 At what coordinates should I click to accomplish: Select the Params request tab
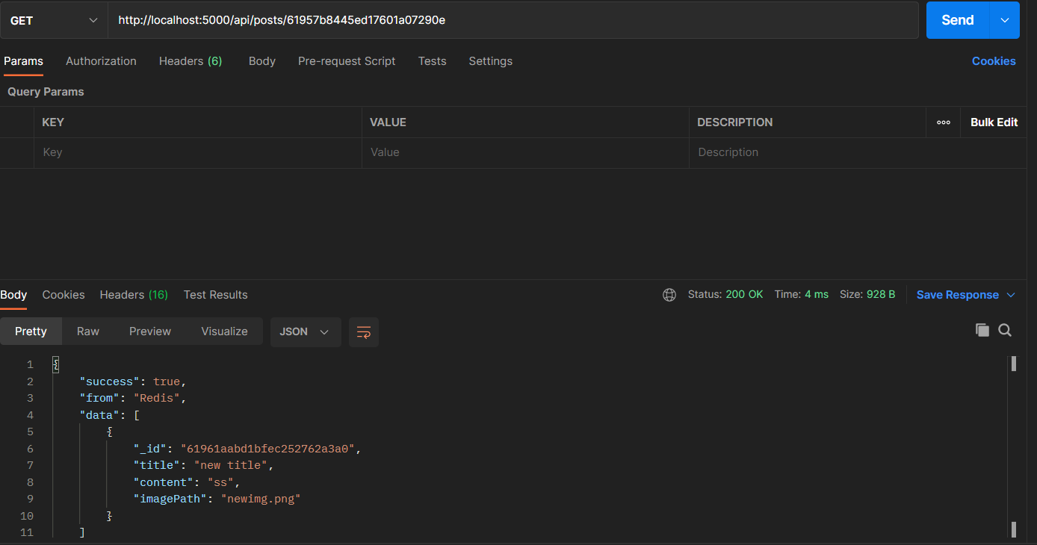[23, 61]
